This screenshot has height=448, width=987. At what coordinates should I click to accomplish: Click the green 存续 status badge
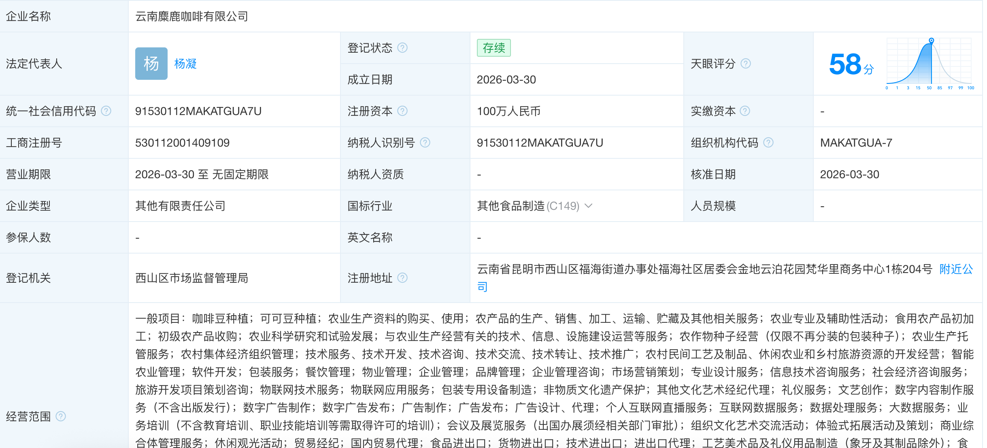pyautogui.click(x=493, y=48)
